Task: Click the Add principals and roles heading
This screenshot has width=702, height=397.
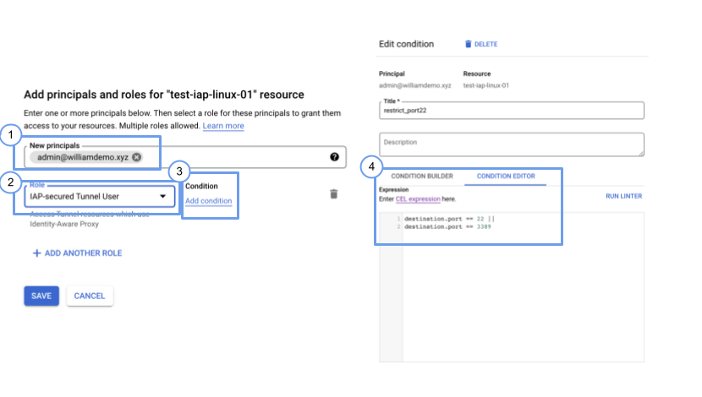Action: coord(164,95)
